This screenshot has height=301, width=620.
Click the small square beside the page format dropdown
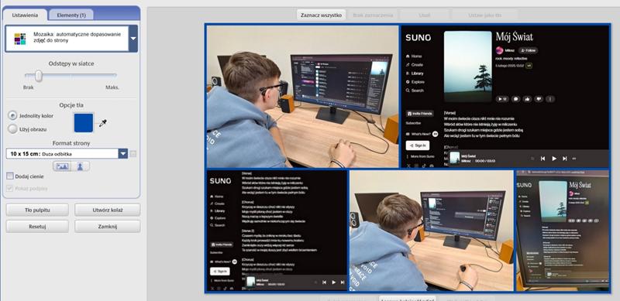pyautogui.click(x=133, y=154)
